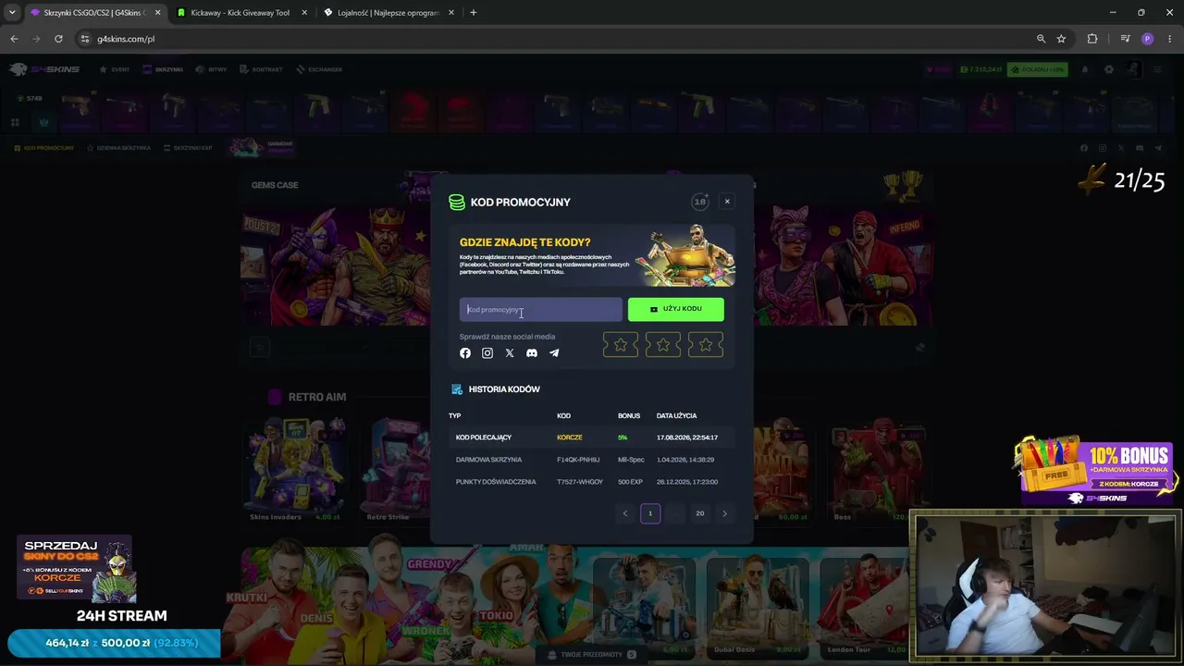Click the DARMOWA SKRZYNIA row label
Image resolution: width=1184 pixels, height=666 pixels.
pyautogui.click(x=488, y=460)
